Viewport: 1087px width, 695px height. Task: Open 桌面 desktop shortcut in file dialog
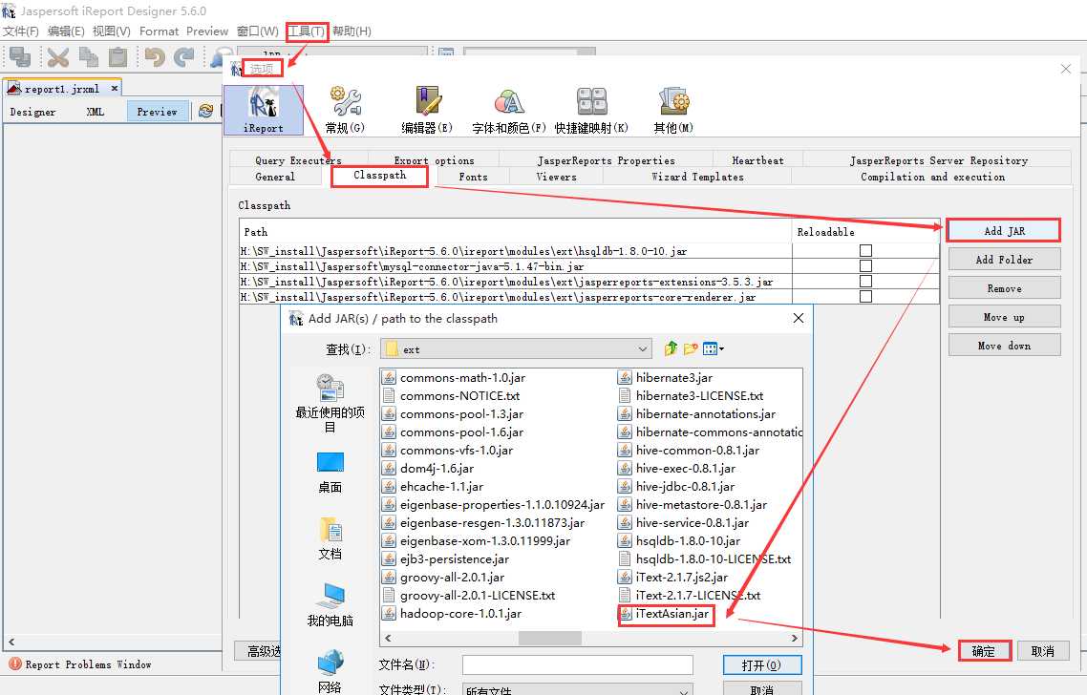(330, 473)
